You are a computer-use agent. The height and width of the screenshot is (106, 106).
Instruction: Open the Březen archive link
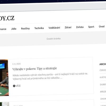tap(103, 92)
